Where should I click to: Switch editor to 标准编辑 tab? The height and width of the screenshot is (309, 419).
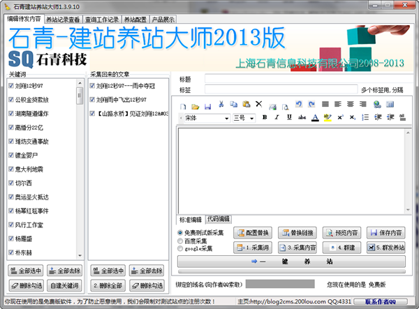point(191,220)
